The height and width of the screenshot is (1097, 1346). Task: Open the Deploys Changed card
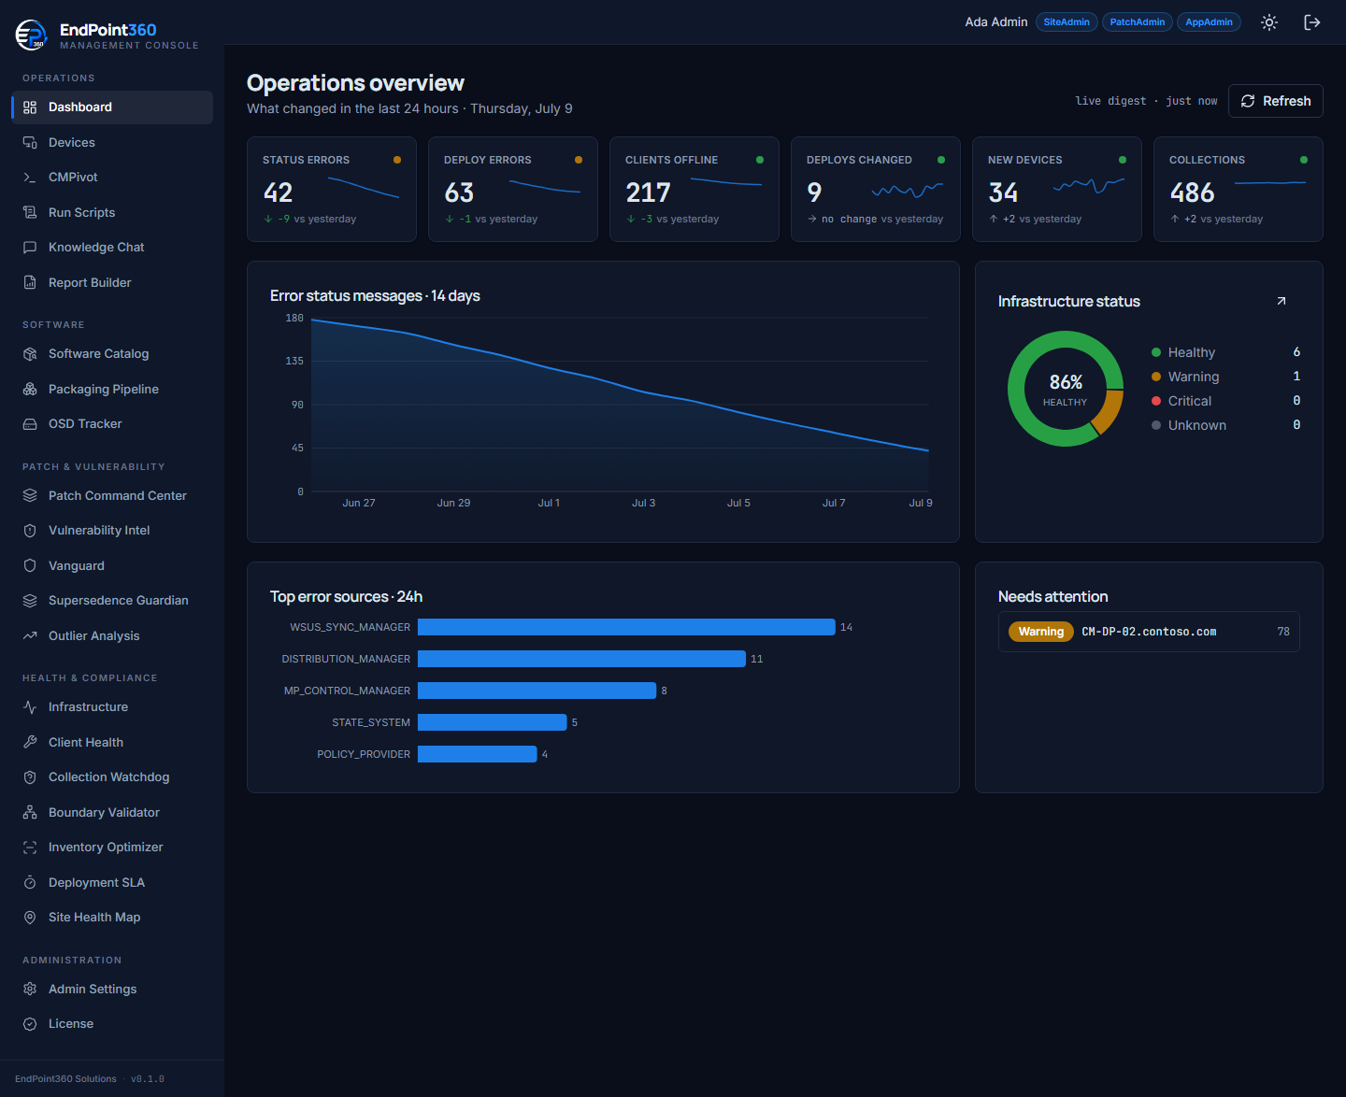(876, 190)
